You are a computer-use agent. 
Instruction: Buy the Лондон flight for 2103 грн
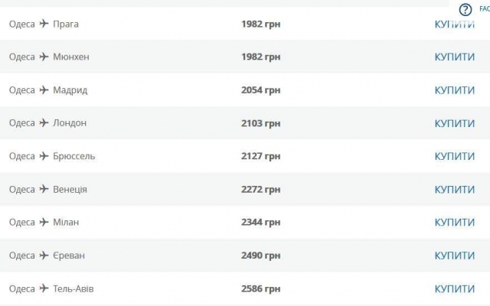tap(455, 123)
